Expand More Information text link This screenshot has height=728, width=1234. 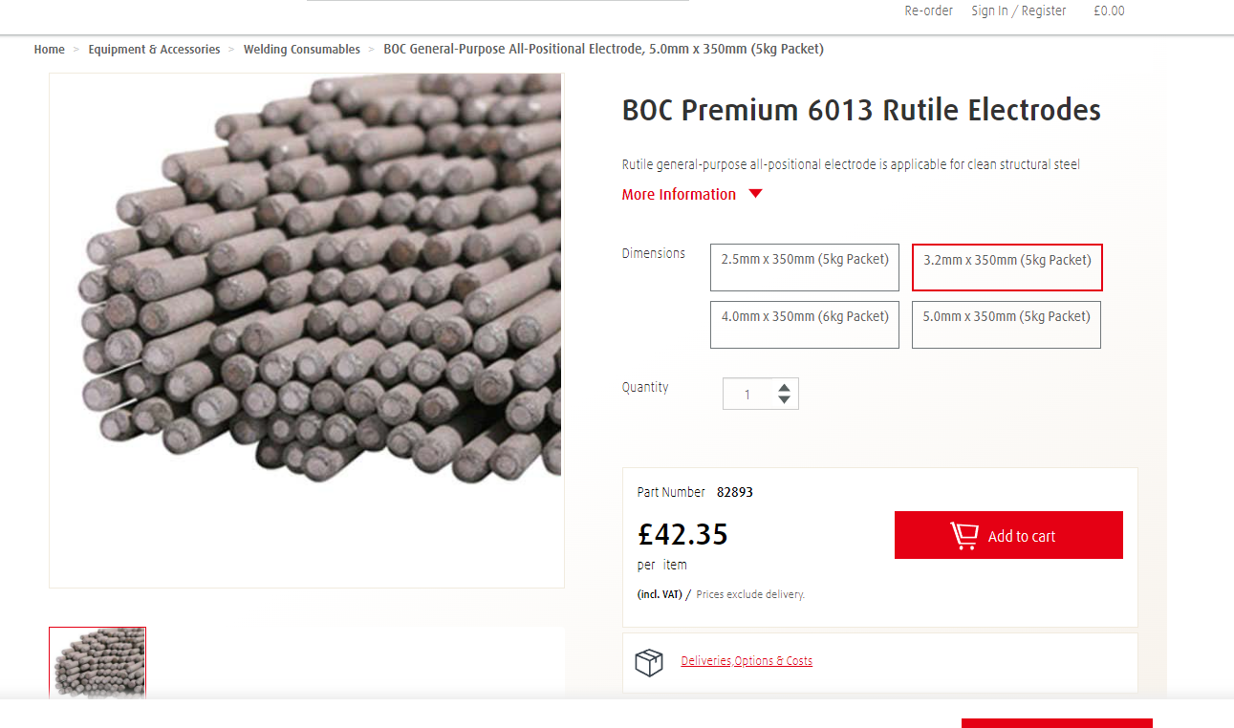coord(679,195)
